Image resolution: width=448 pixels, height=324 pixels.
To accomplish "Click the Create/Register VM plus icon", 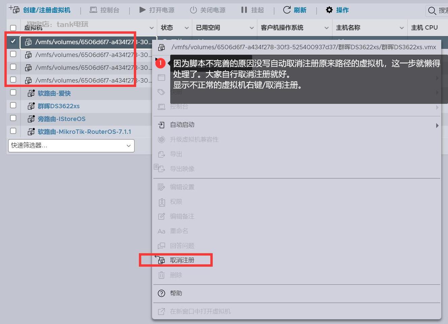I will coord(14,9).
